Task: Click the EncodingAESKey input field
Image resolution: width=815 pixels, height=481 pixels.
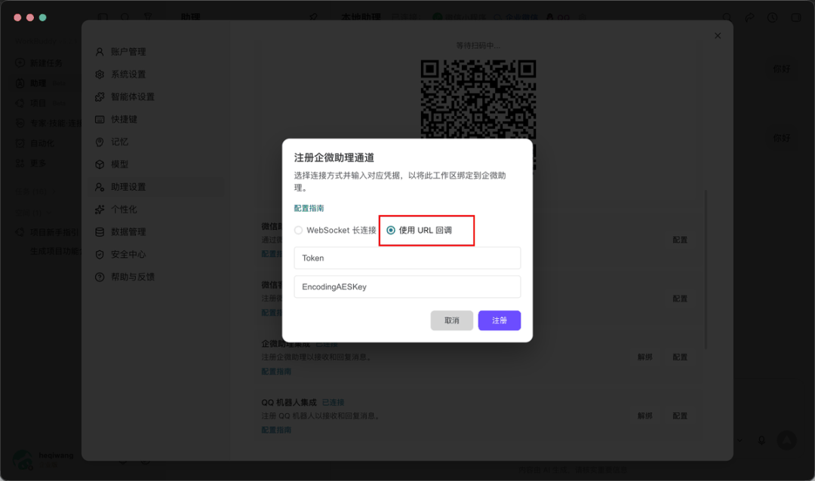Action: coord(407,286)
